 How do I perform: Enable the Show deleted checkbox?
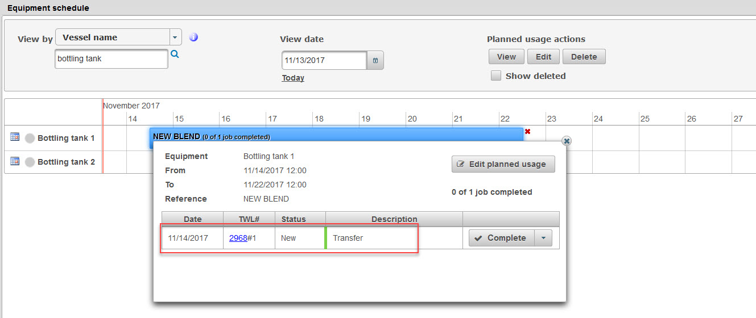496,76
